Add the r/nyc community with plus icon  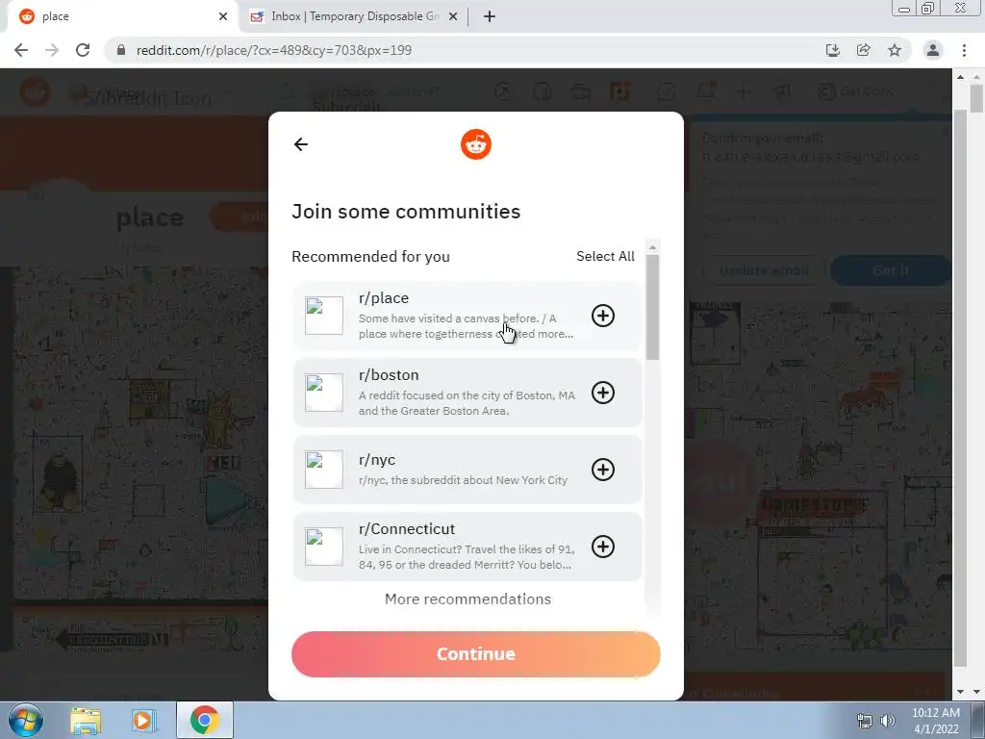click(602, 470)
